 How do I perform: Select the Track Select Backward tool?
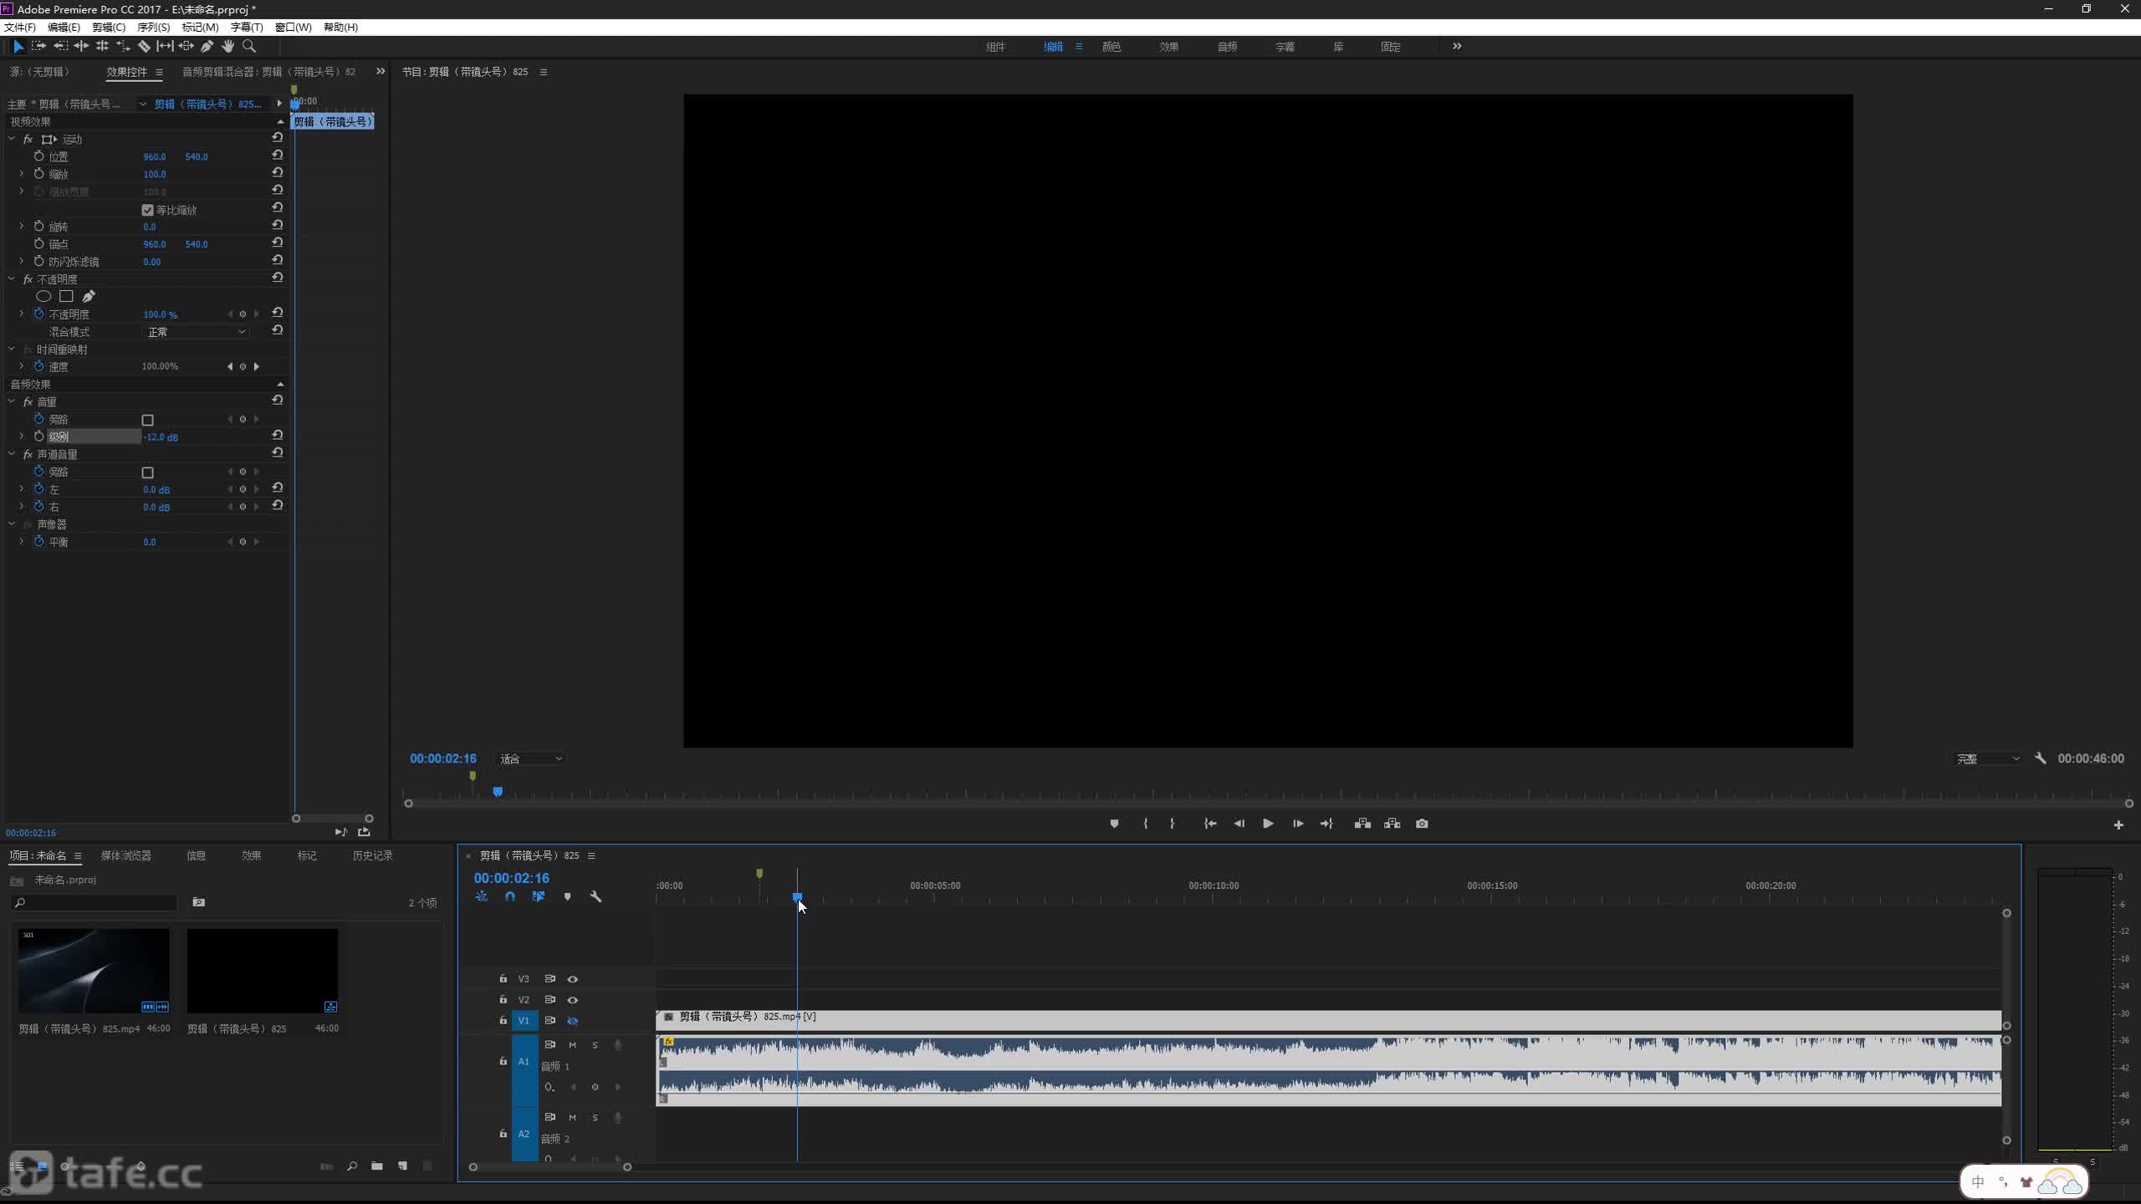coord(60,47)
